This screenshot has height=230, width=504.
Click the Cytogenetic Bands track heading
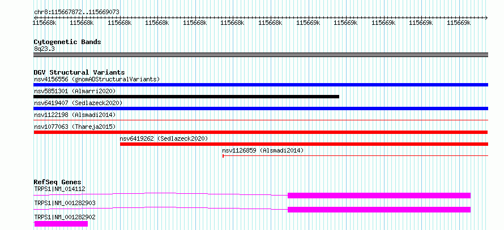tap(67, 42)
